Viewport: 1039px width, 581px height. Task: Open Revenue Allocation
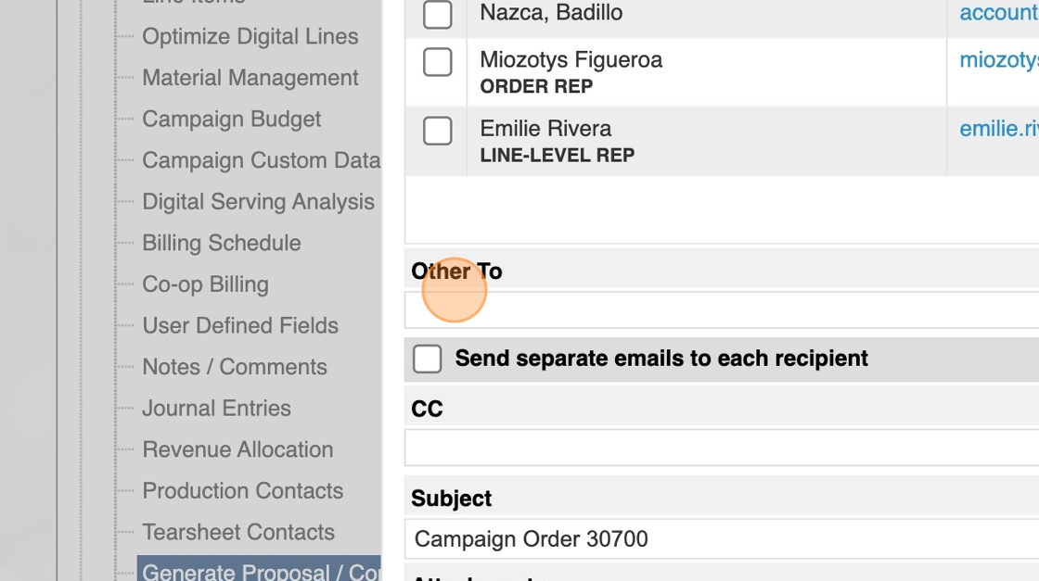coord(237,449)
